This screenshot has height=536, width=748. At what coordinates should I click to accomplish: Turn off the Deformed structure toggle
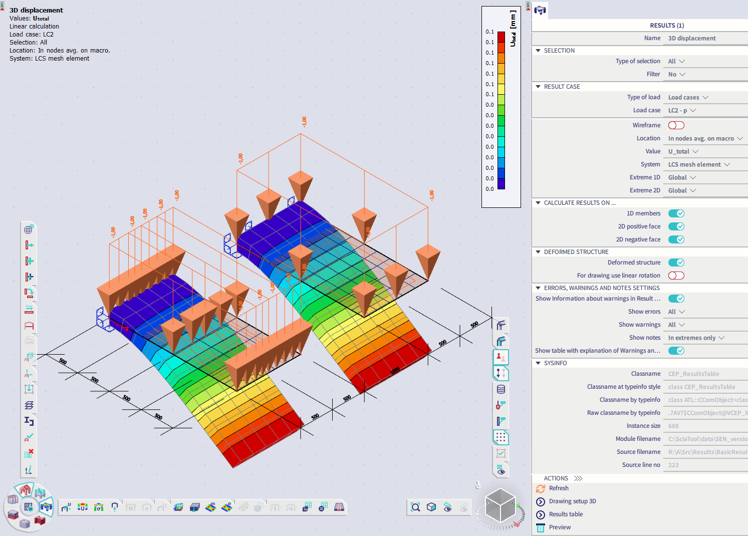[676, 262]
